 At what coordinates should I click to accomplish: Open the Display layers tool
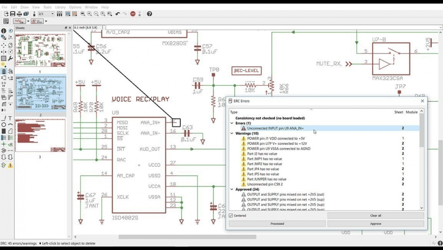pos(4,37)
